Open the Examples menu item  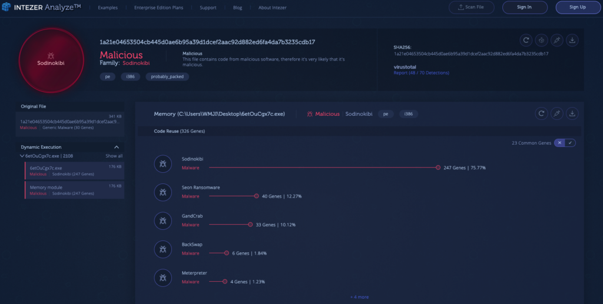[108, 8]
